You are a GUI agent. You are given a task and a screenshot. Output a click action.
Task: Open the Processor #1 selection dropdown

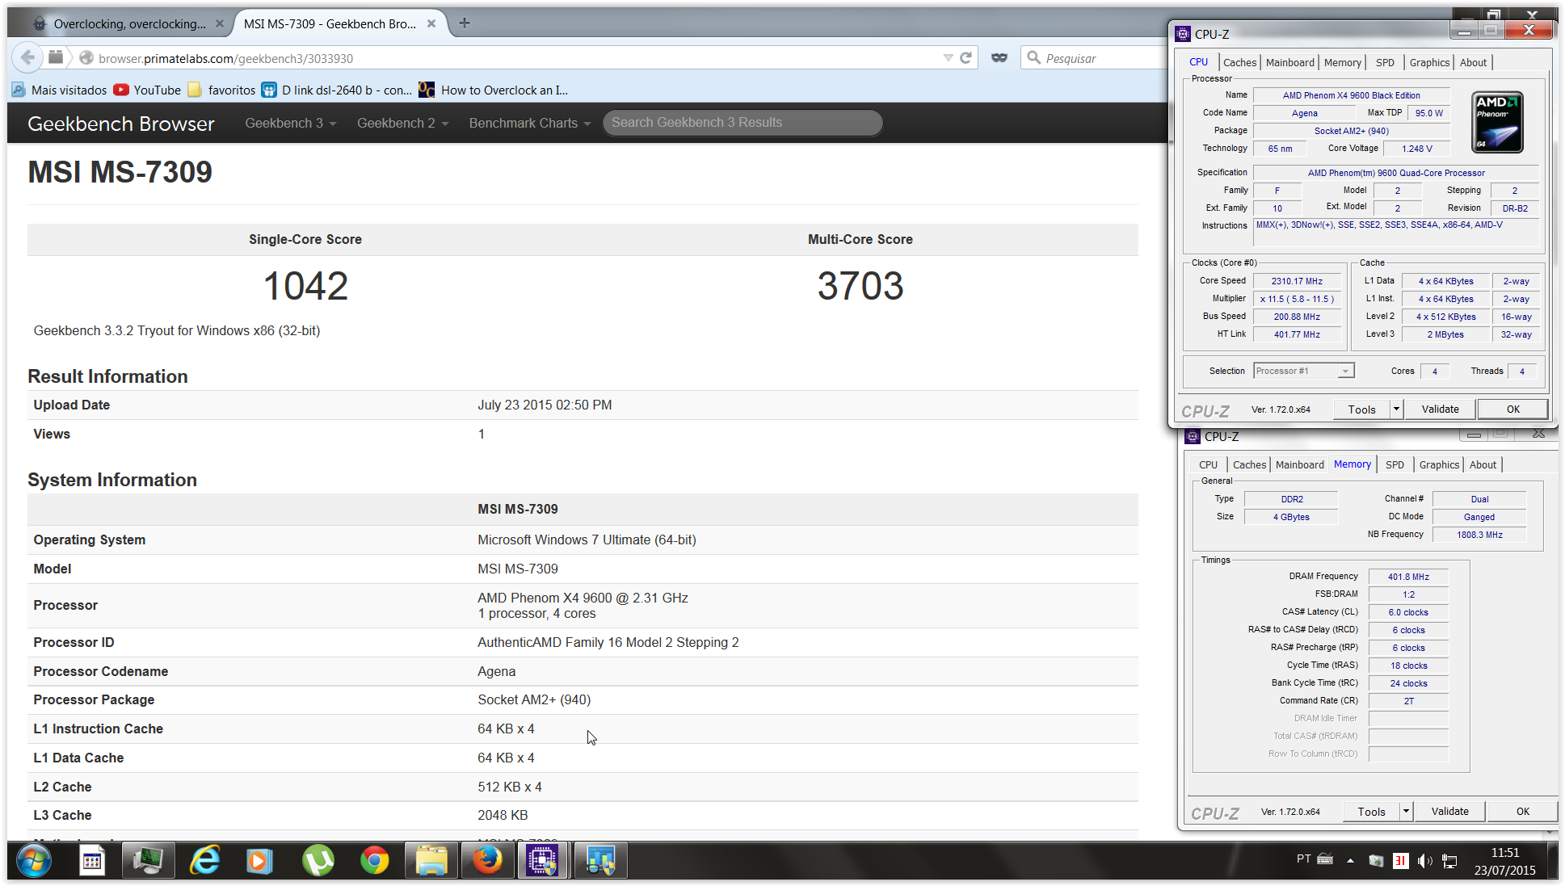1304,371
